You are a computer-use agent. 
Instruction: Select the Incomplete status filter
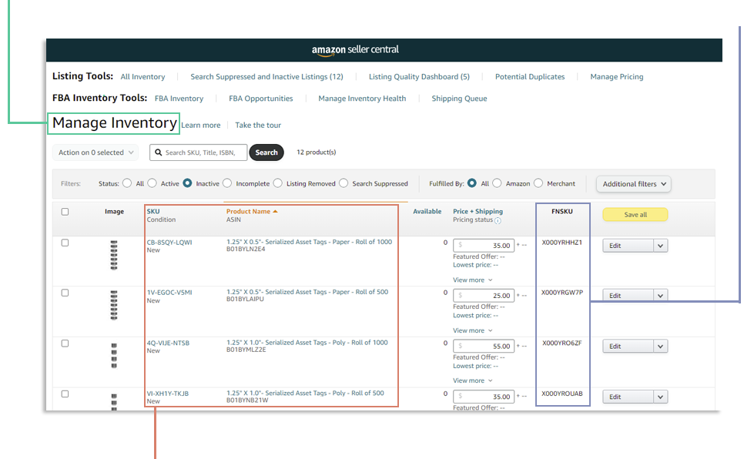[227, 183]
